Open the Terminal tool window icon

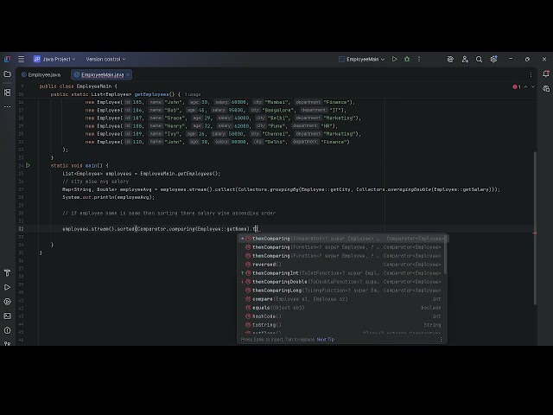coord(7,316)
